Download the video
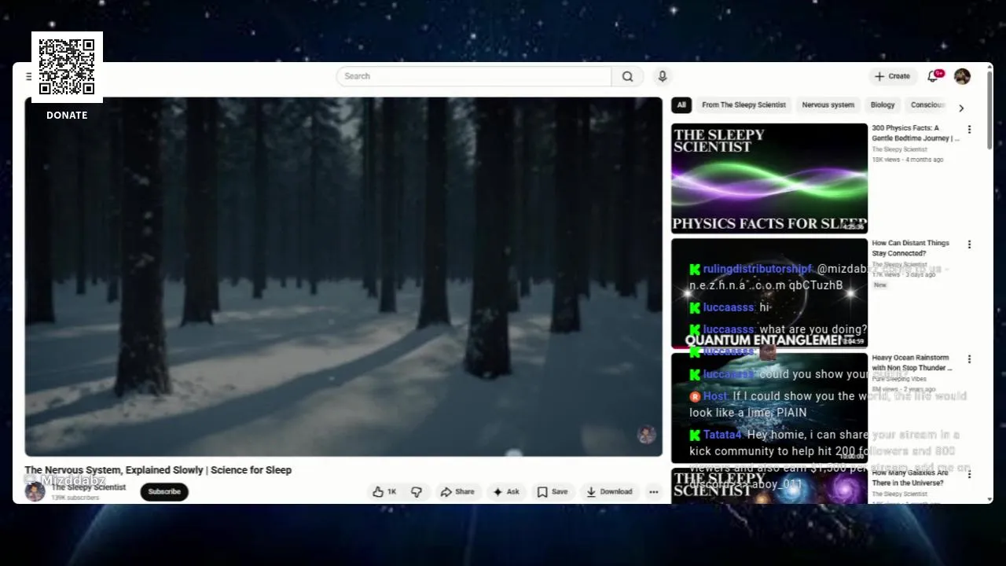The width and height of the screenshot is (1006, 566). 609,492
